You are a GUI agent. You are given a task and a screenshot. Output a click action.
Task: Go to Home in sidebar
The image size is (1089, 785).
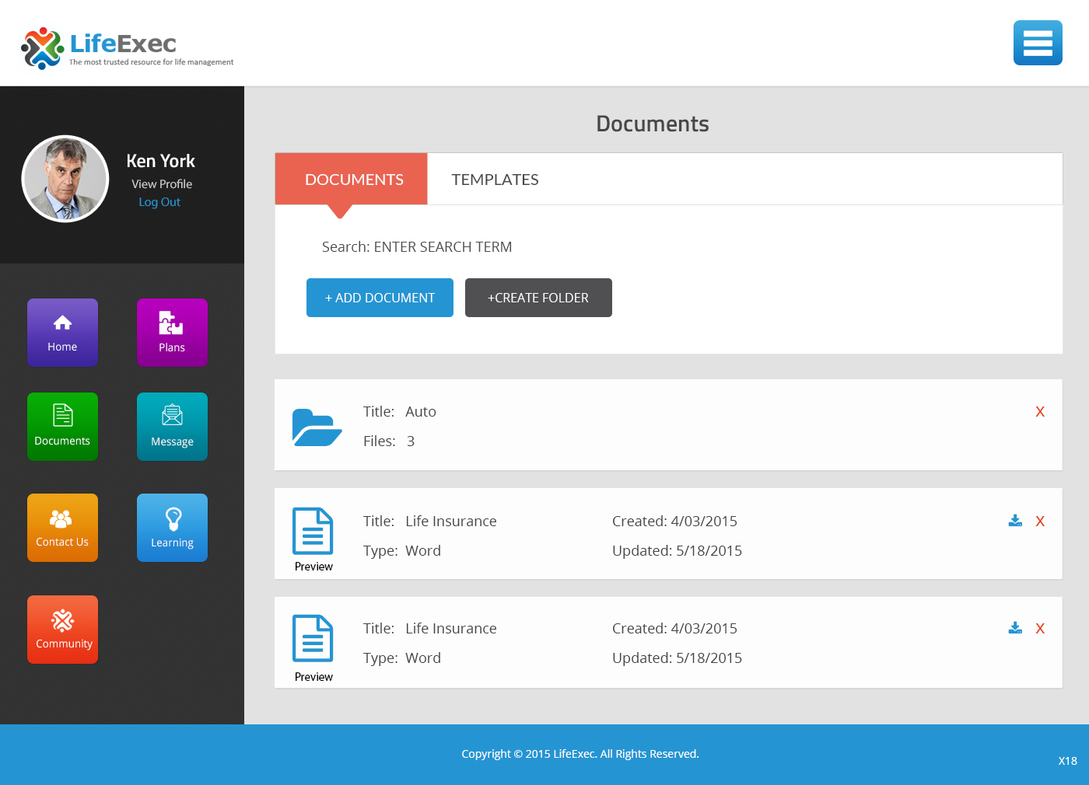[x=62, y=333]
